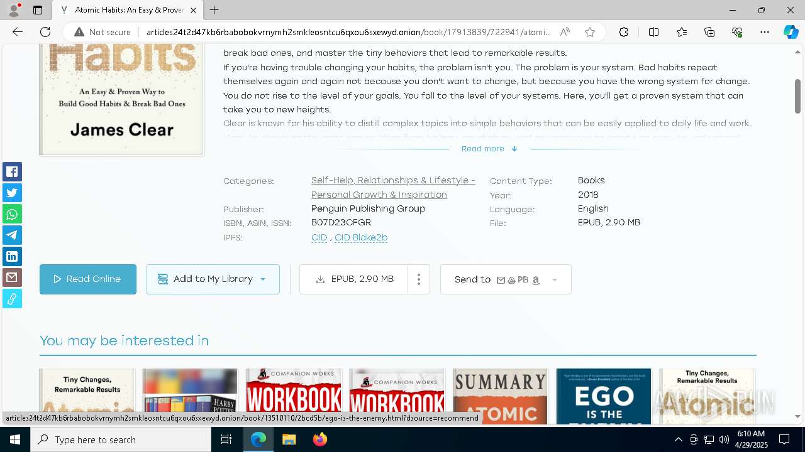
Task: Go back to the previous page
Action: coord(18,32)
